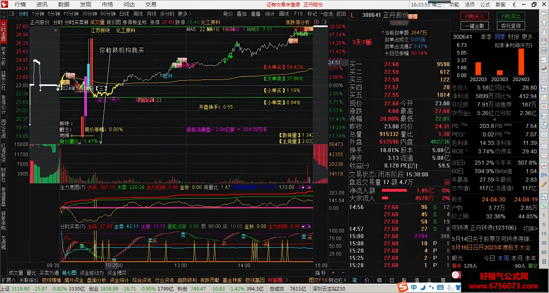The image size is (549, 293).
Task: Click 委托查询 button
Action: (x=511, y=26)
